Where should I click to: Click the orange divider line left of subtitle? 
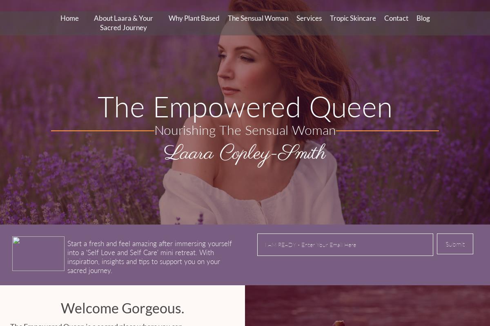click(102, 131)
